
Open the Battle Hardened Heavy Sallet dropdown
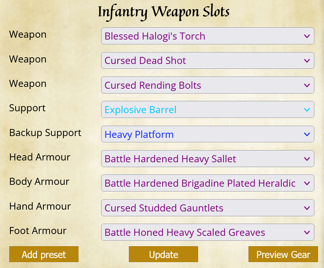[207, 159]
